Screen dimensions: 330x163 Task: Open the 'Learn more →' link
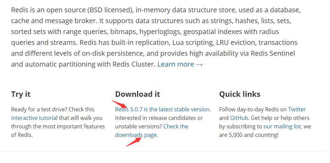click(x=180, y=64)
